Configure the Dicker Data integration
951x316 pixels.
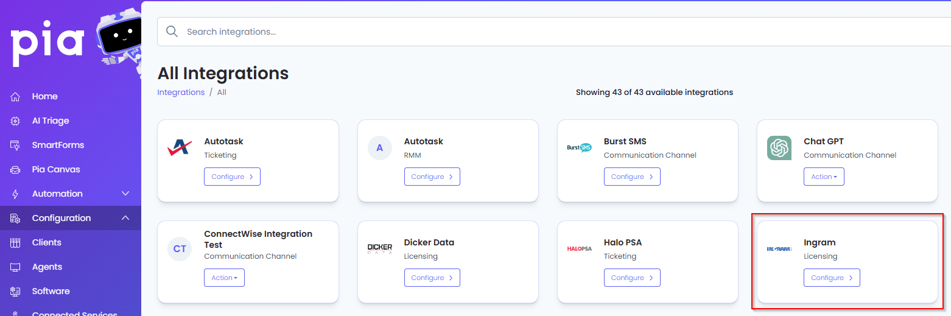pyautogui.click(x=432, y=278)
